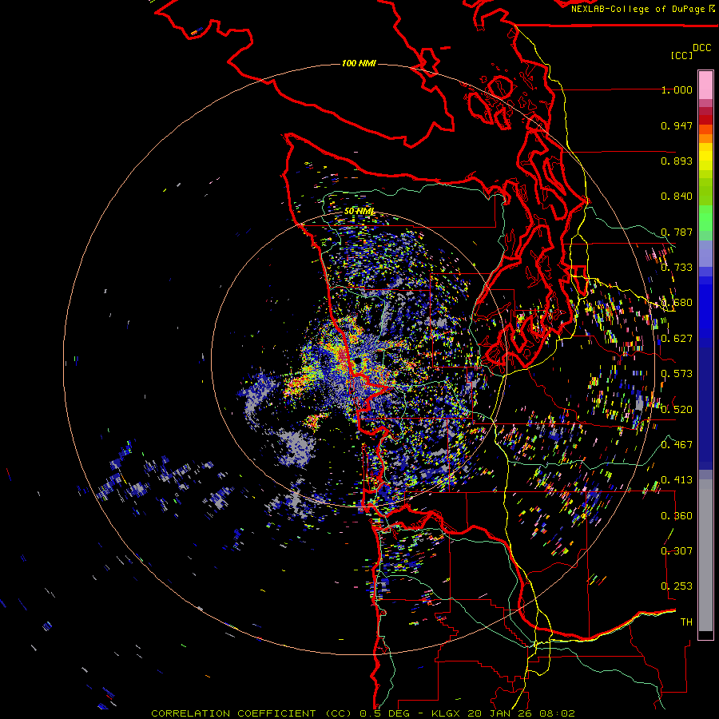Select the 0.947 scale value
719x719 pixels.
[677, 125]
